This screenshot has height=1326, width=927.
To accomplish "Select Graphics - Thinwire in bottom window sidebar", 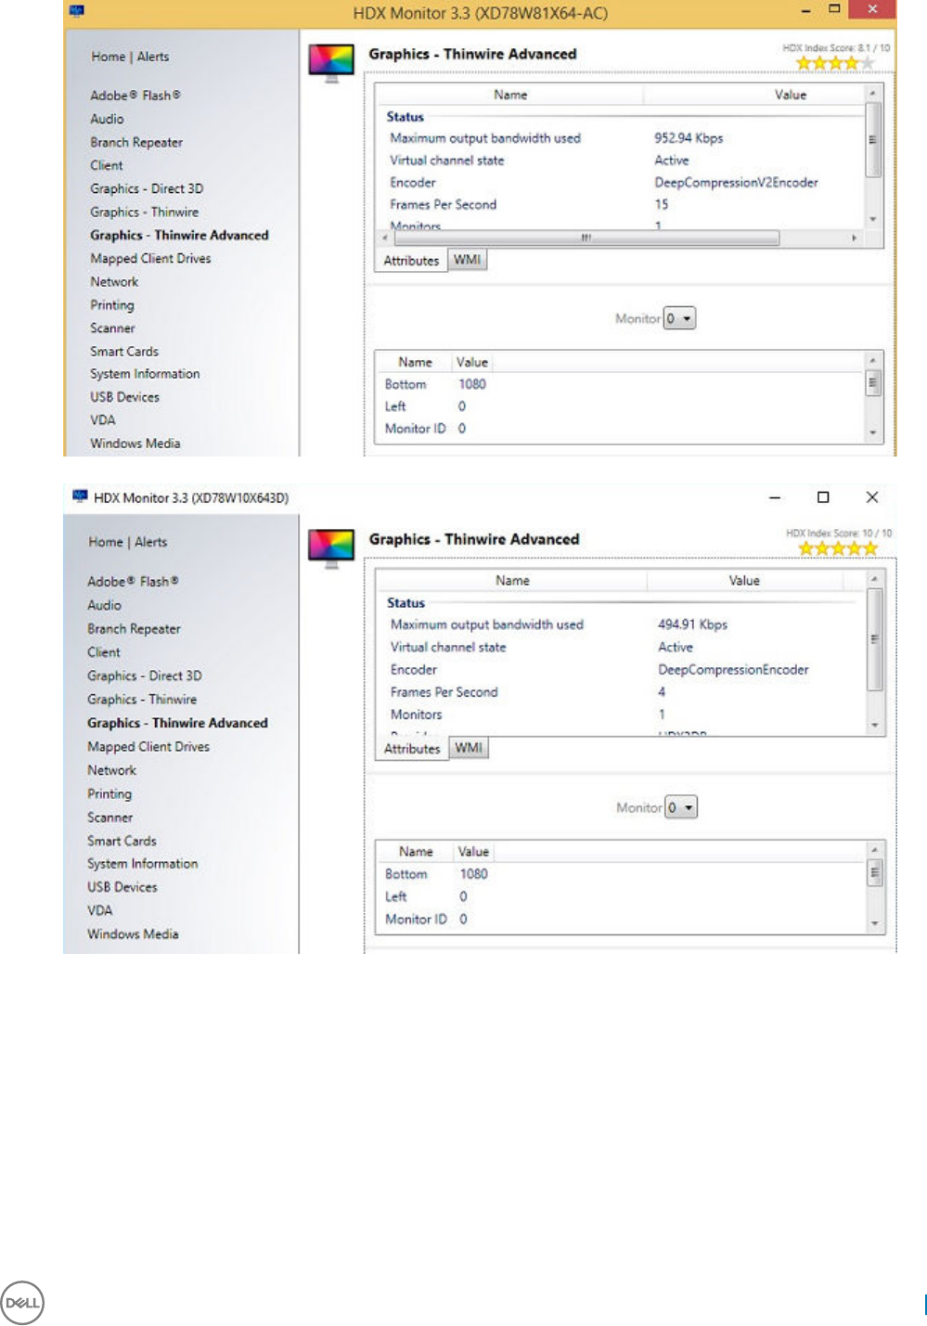I will click(x=142, y=699).
